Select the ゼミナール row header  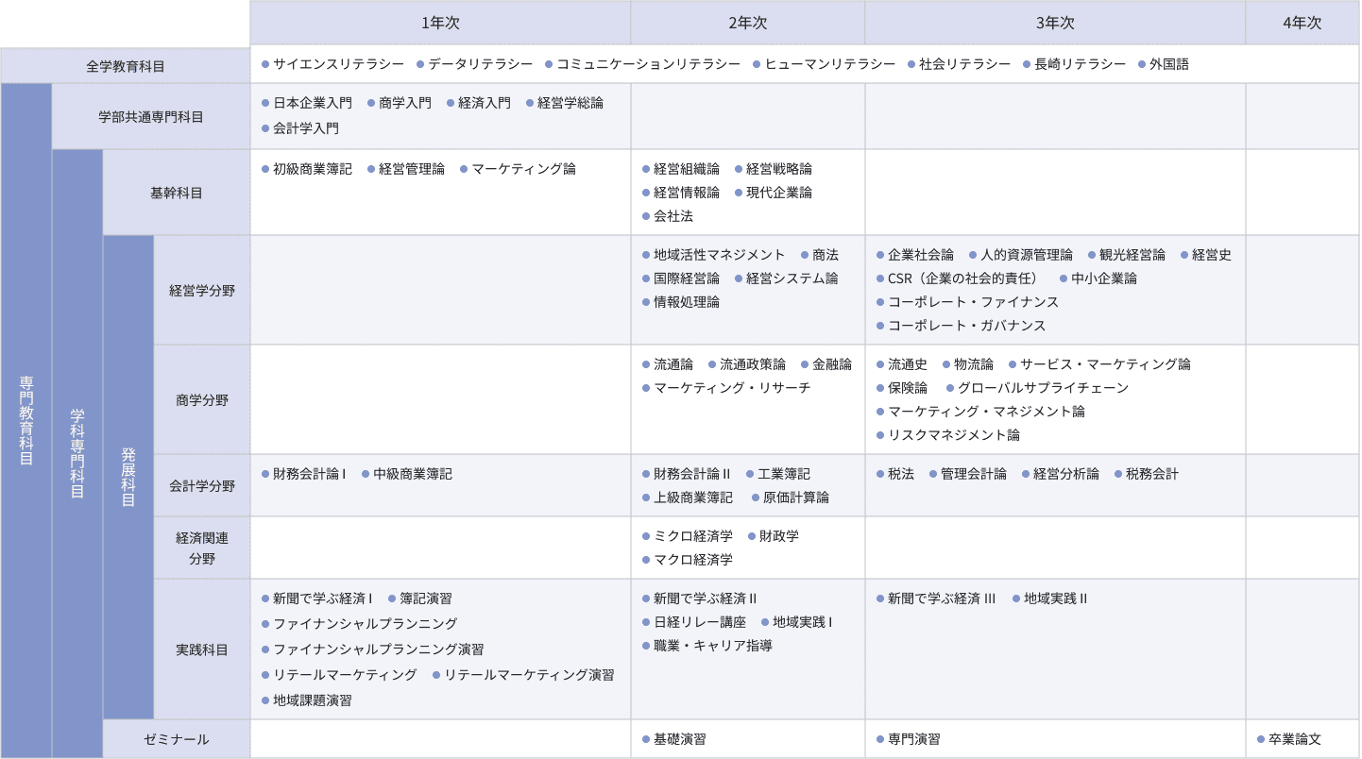click(177, 739)
